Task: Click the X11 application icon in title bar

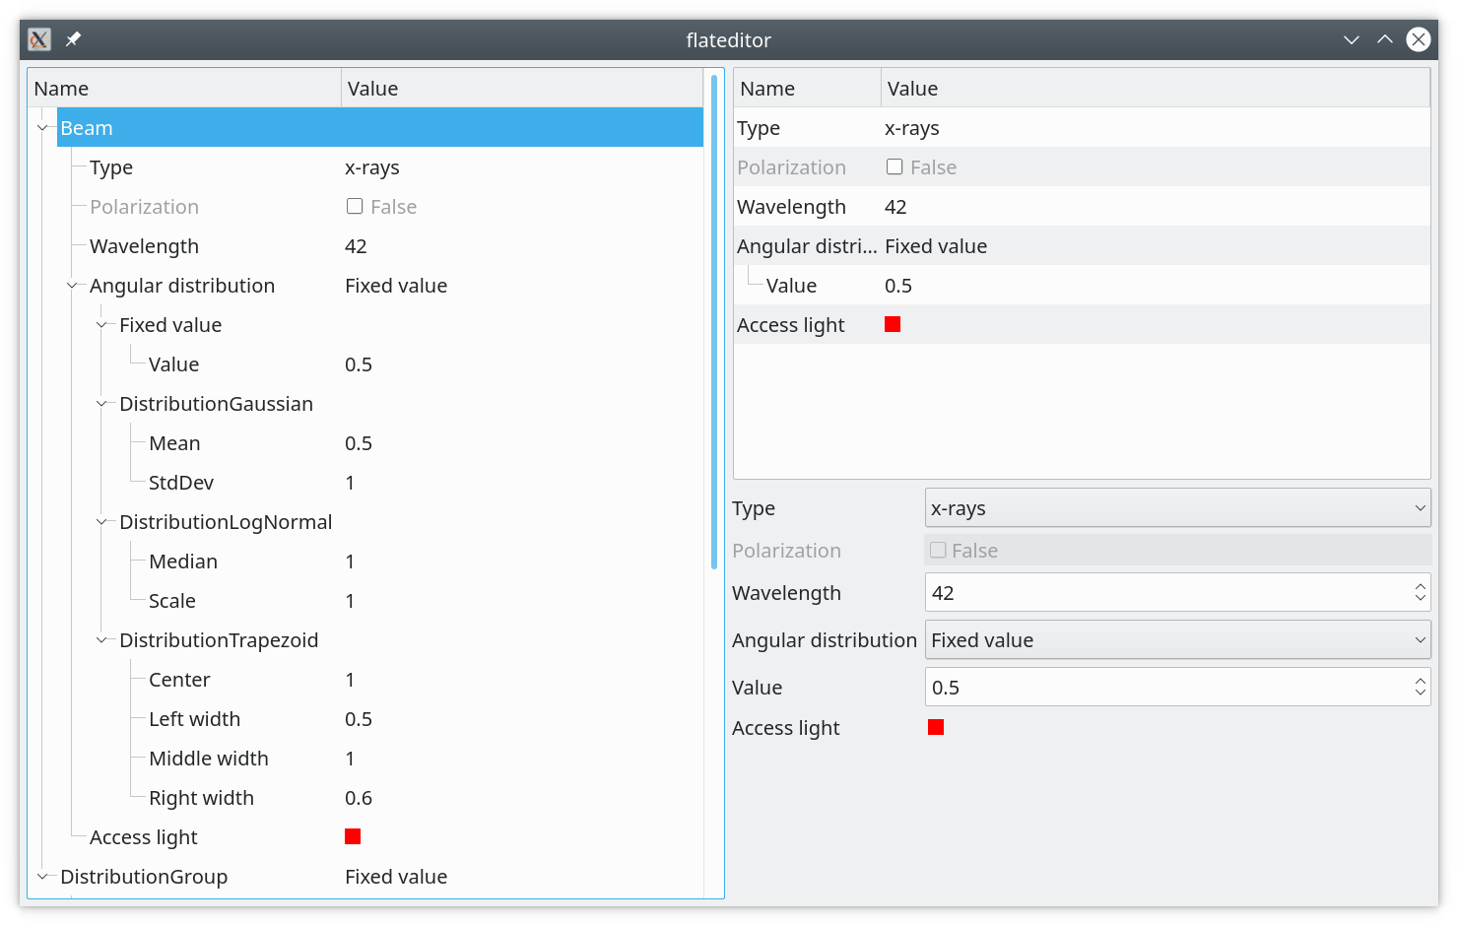Action: coord(39,39)
